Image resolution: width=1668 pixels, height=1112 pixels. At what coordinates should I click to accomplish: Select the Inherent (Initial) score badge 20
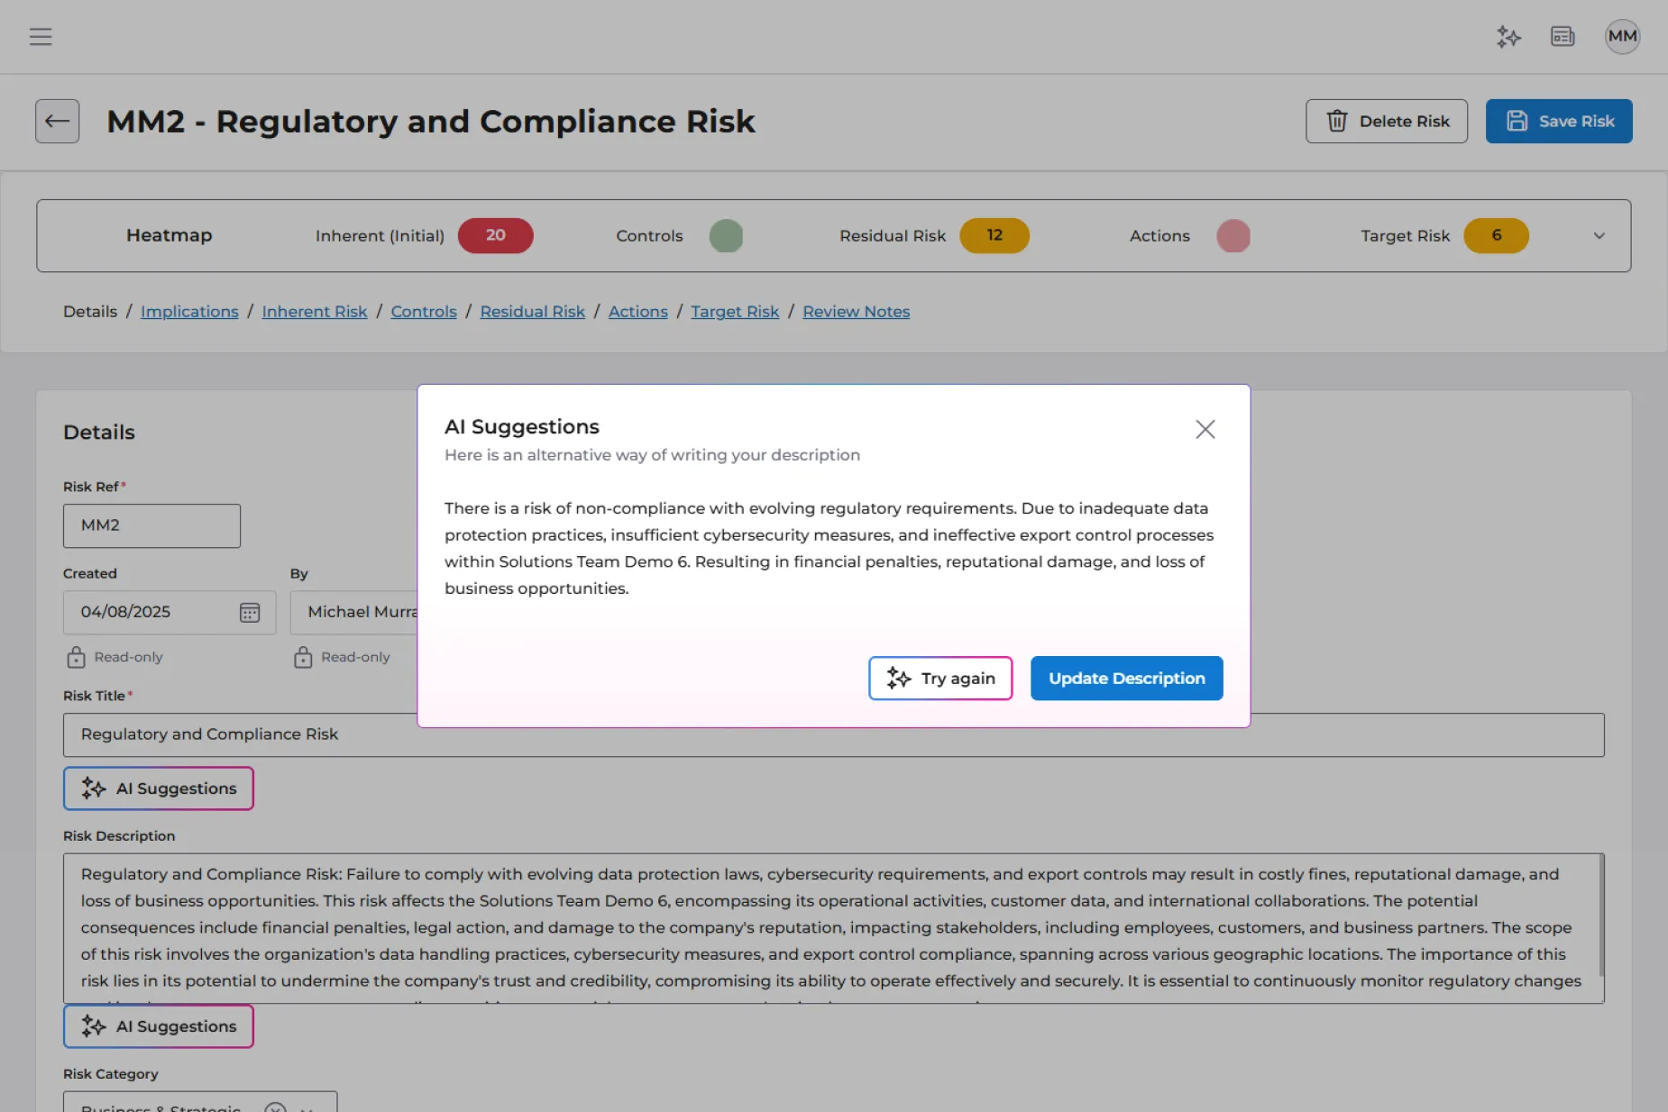495,235
